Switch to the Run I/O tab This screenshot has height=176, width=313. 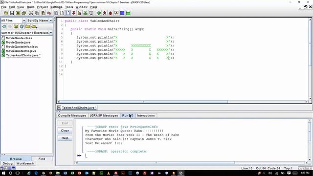(x=128, y=115)
